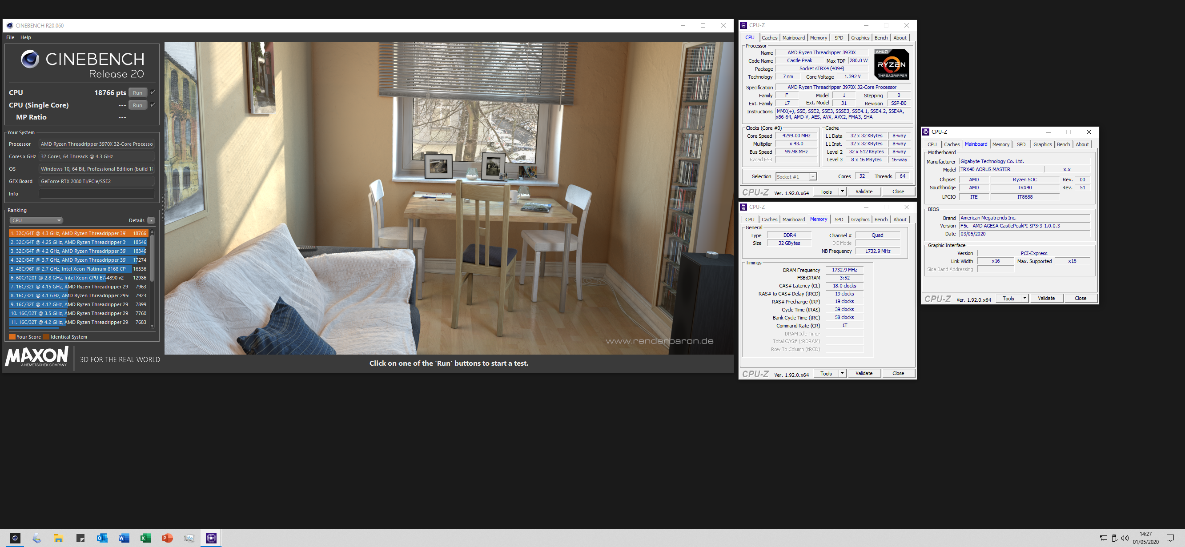Switch to About tab in CPU-Z Mainboard window
The width and height of the screenshot is (1185, 547).
pyautogui.click(x=1082, y=144)
